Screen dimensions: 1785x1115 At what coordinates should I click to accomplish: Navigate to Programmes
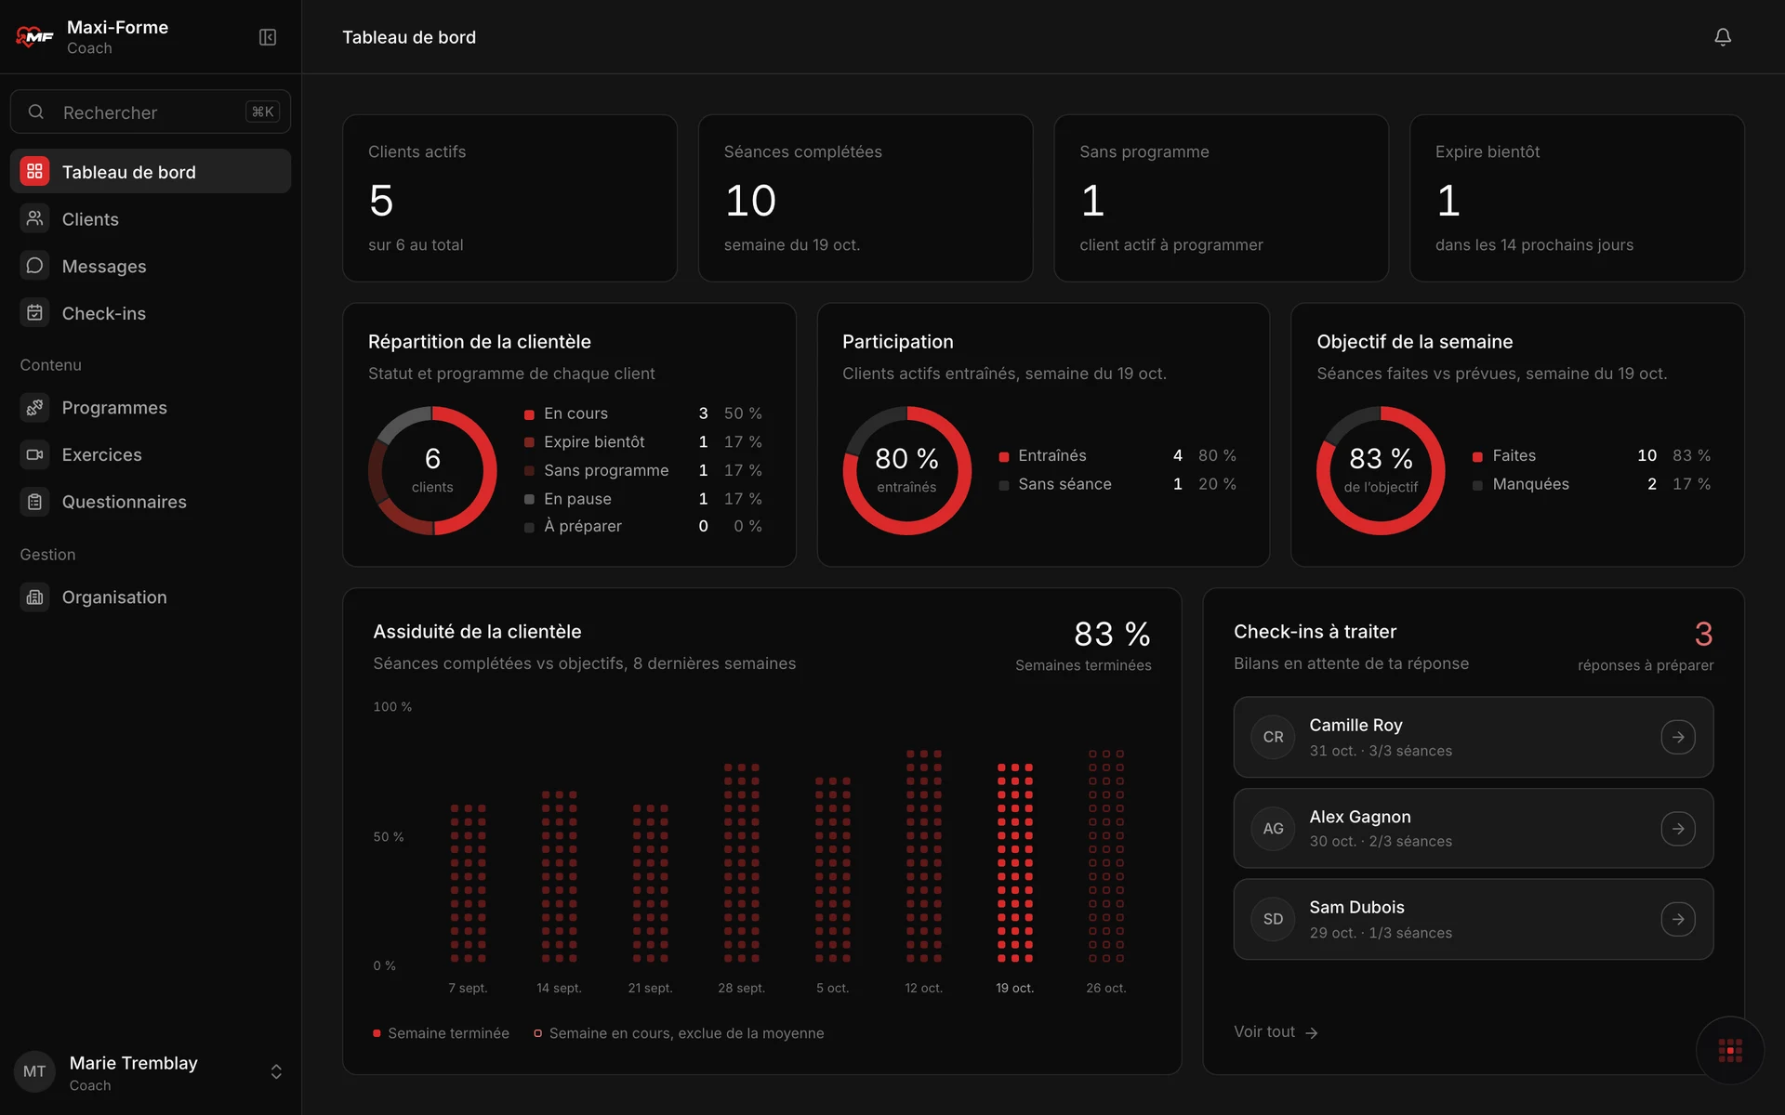[151, 407]
